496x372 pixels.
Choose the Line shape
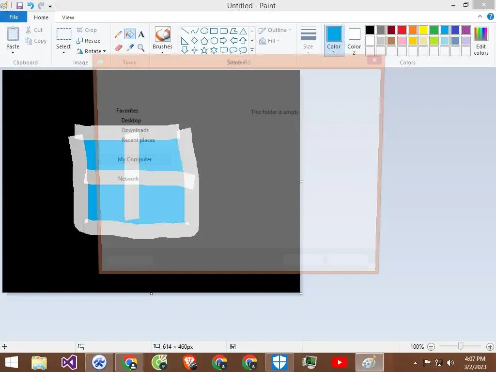(x=185, y=31)
